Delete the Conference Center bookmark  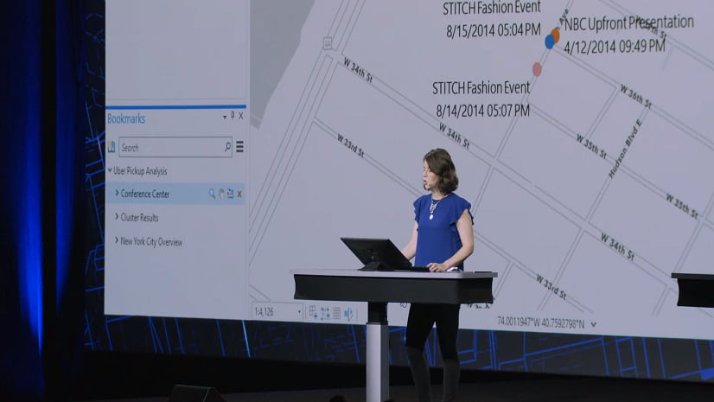click(239, 194)
